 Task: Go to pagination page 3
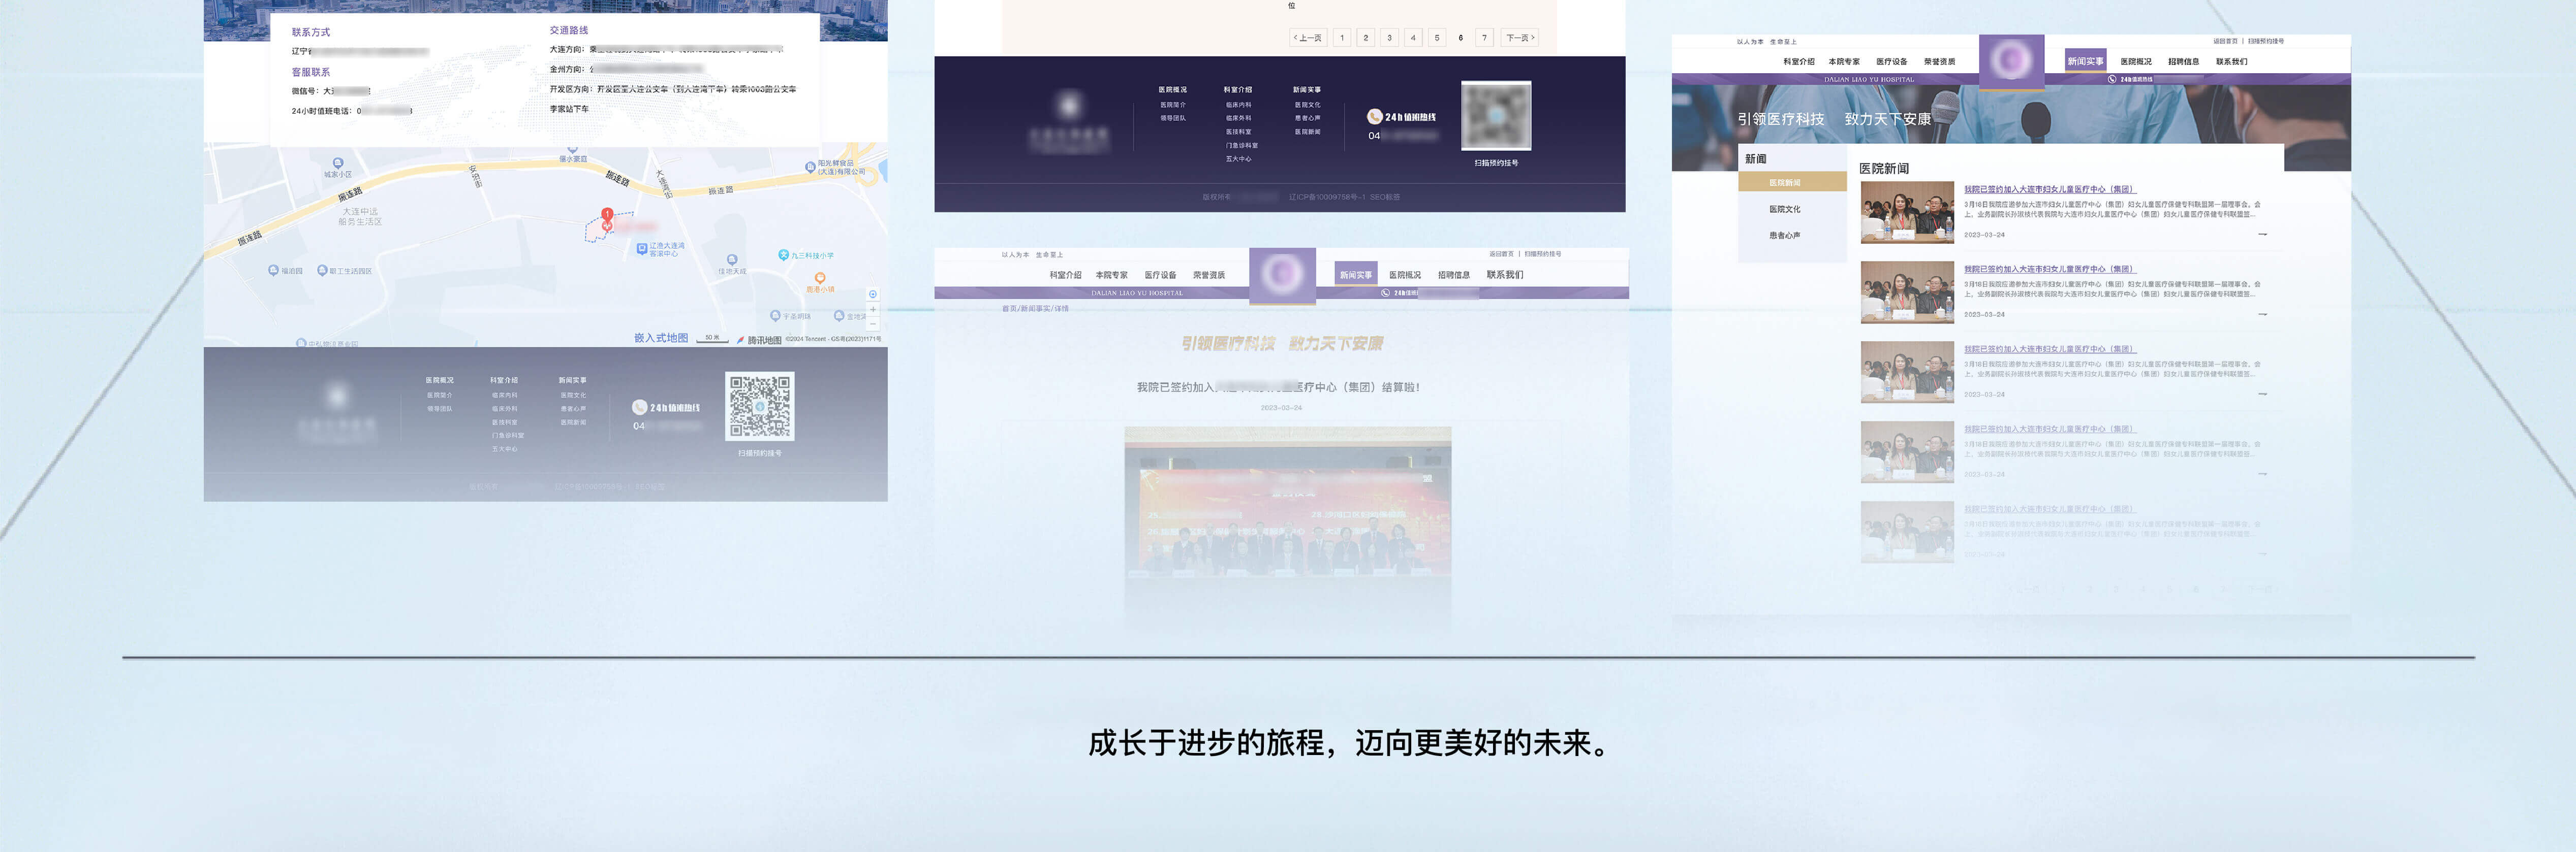(x=1389, y=38)
